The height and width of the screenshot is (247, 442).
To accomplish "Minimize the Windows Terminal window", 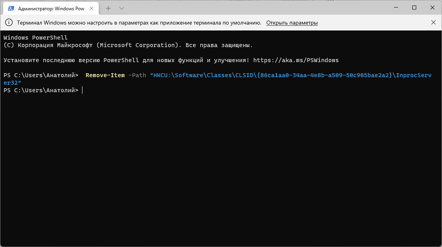I will 396,8.
